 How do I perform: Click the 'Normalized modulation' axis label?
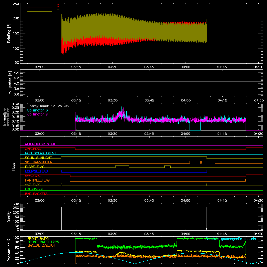pos(6,116)
